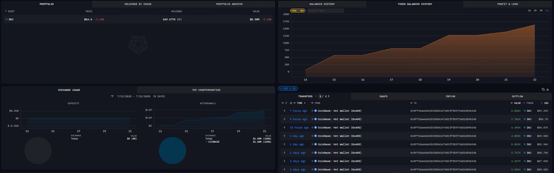
Task: Select the Portfolio tab
Action: pyautogui.click(x=46, y=4)
